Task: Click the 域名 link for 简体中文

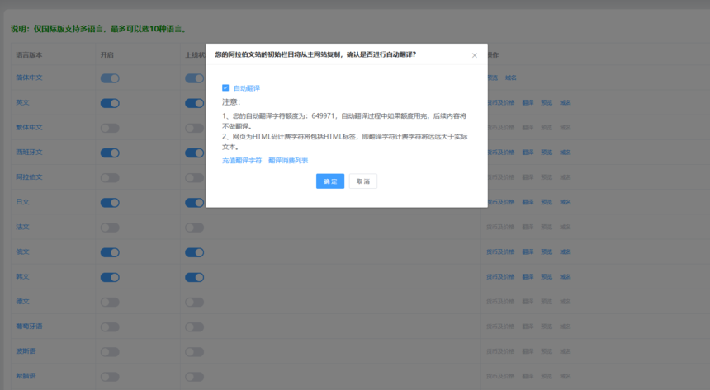Action: tap(511, 78)
